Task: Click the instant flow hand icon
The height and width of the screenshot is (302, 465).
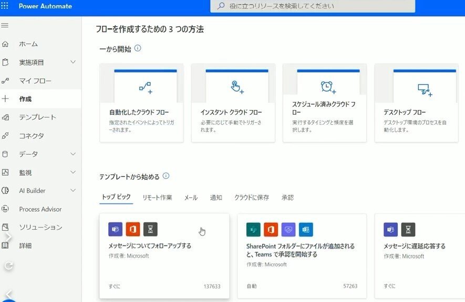Action: (x=237, y=87)
